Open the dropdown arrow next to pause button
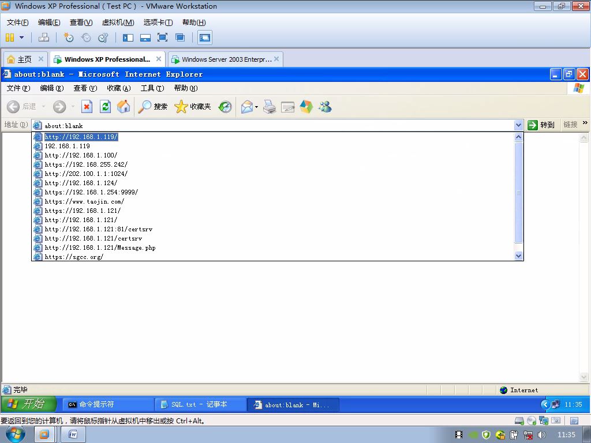 pos(21,37)
